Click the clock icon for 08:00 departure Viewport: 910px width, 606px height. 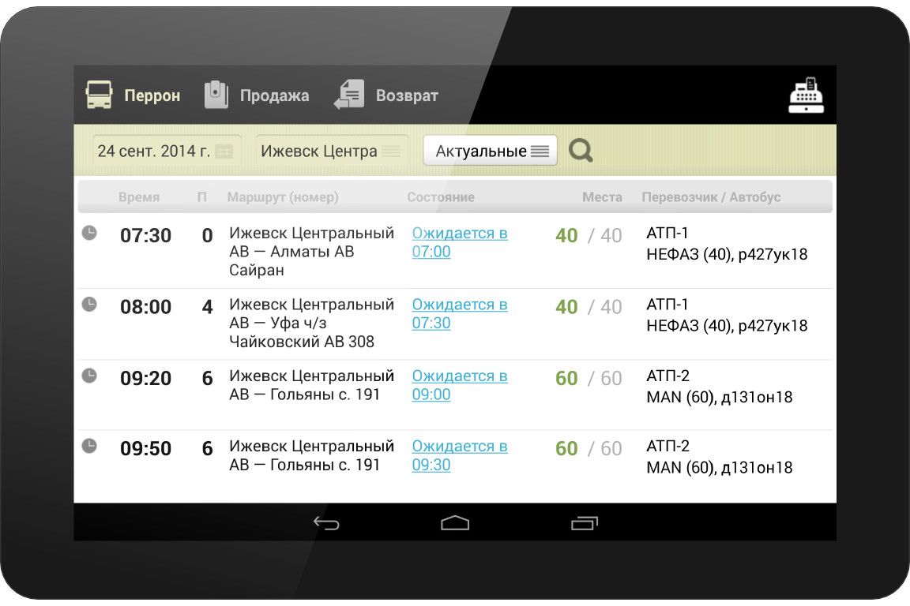tap(90, 304)
